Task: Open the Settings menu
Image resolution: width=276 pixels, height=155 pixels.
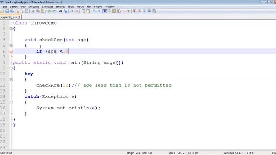Action: click(60, 7)
